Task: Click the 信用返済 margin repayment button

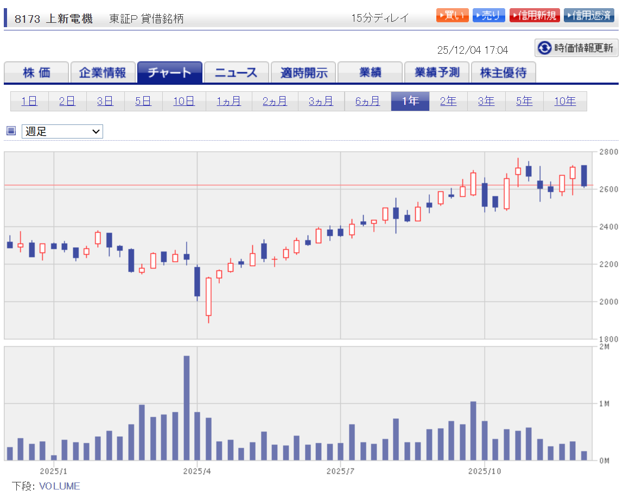Action: point(589,15)
